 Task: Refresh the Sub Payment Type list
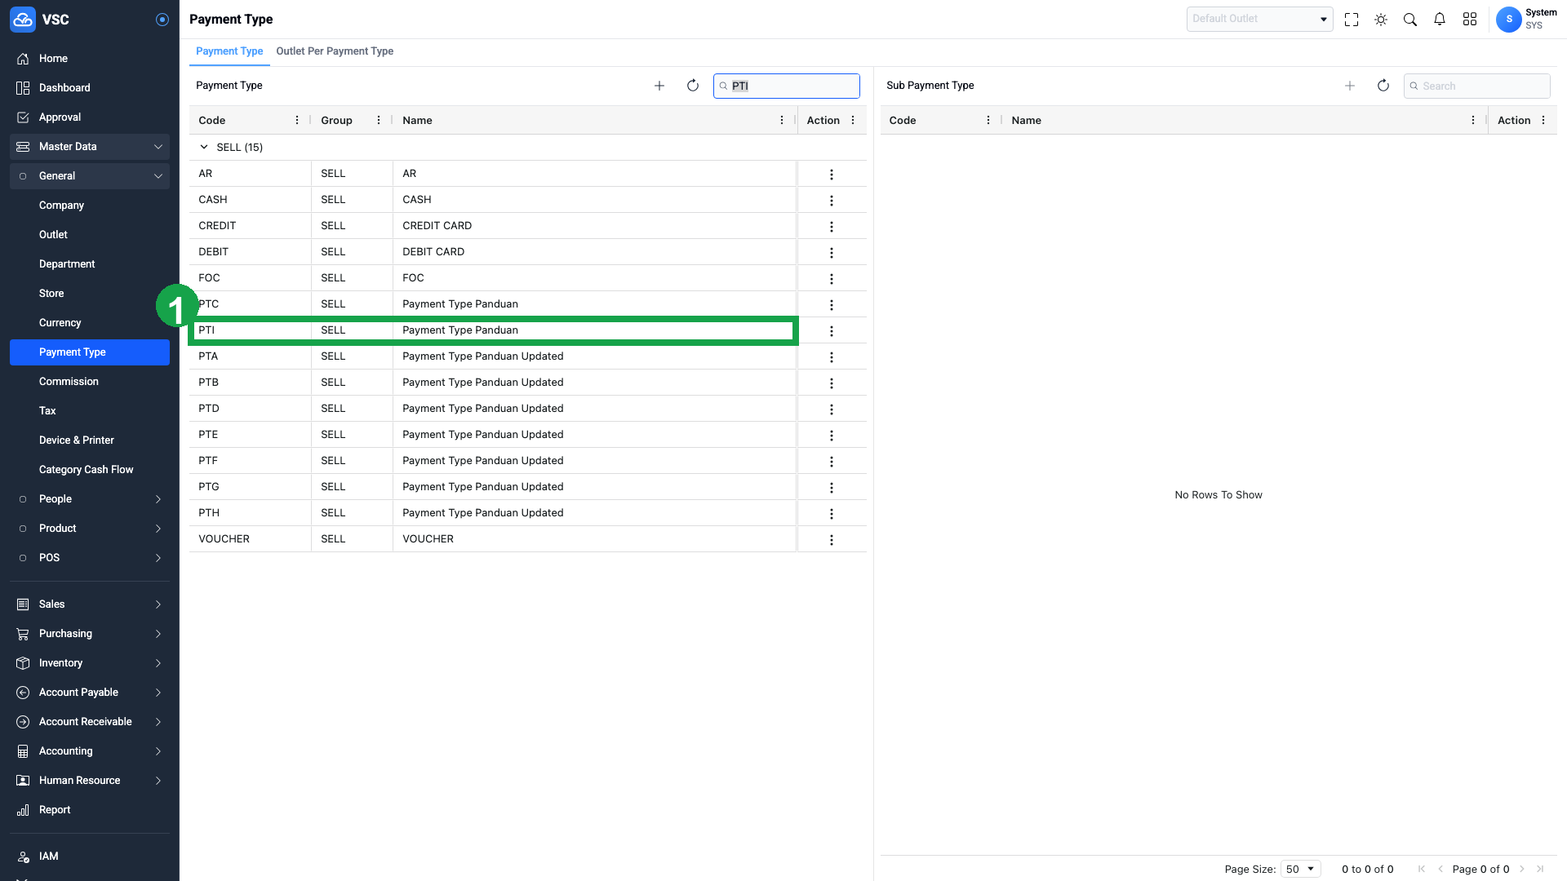point(1383,86)
